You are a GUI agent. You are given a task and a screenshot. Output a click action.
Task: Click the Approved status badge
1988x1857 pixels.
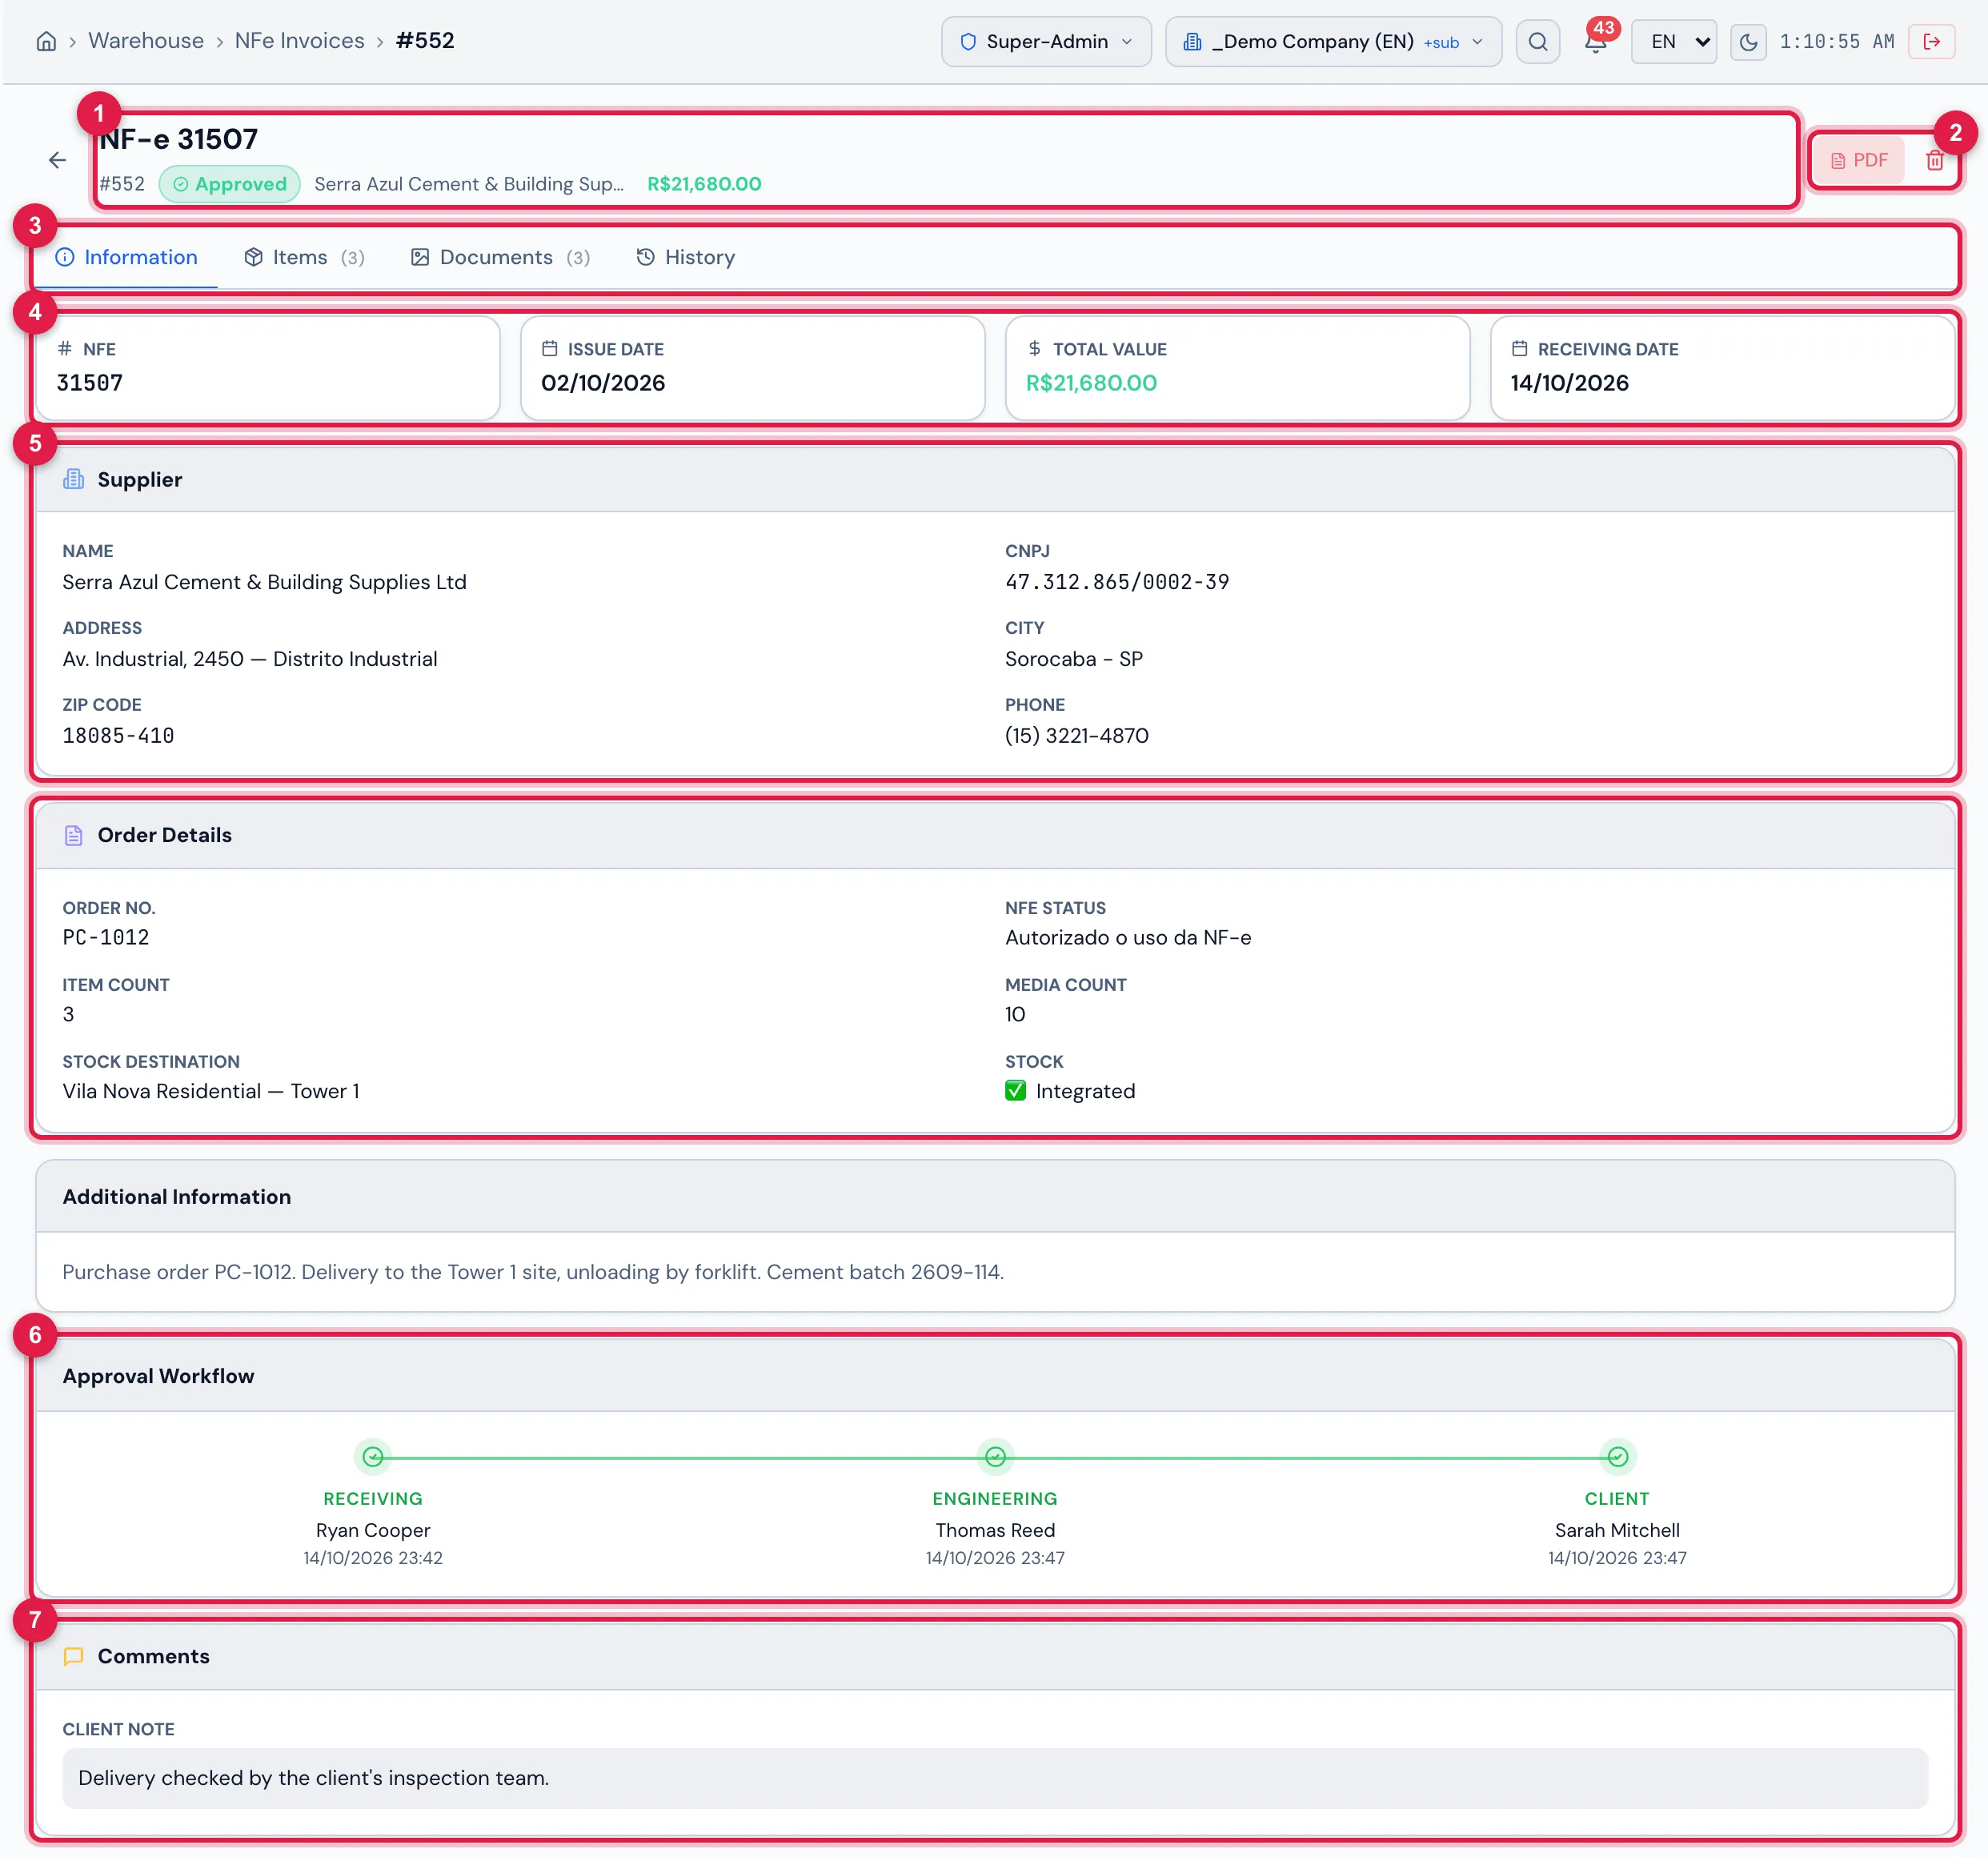pyautogui.click(x=230, y=184)
